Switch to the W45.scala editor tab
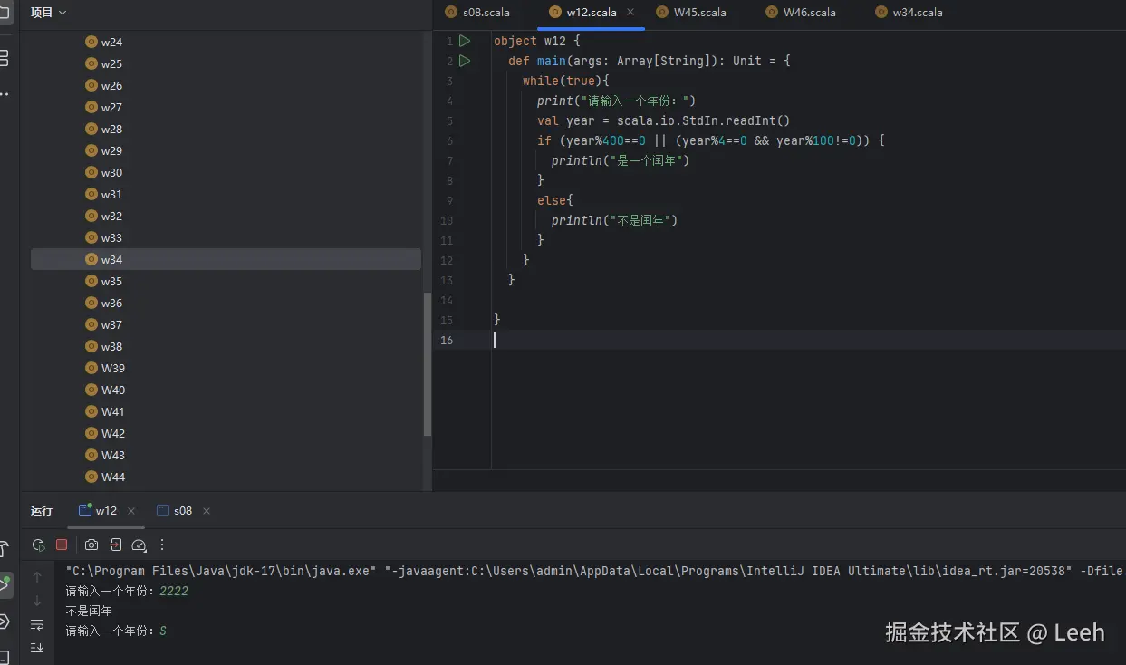The width and height of the screenshot is (1126, 665). tap(690, 13)
